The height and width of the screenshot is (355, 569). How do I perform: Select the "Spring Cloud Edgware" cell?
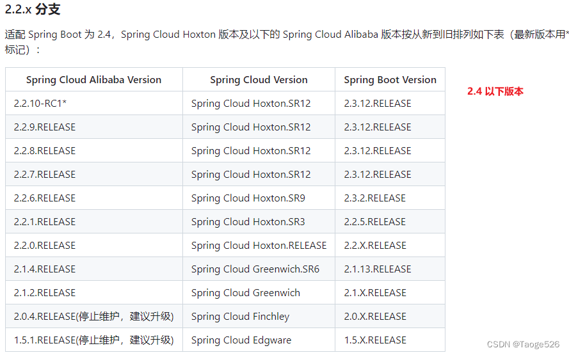click(259, 340)
